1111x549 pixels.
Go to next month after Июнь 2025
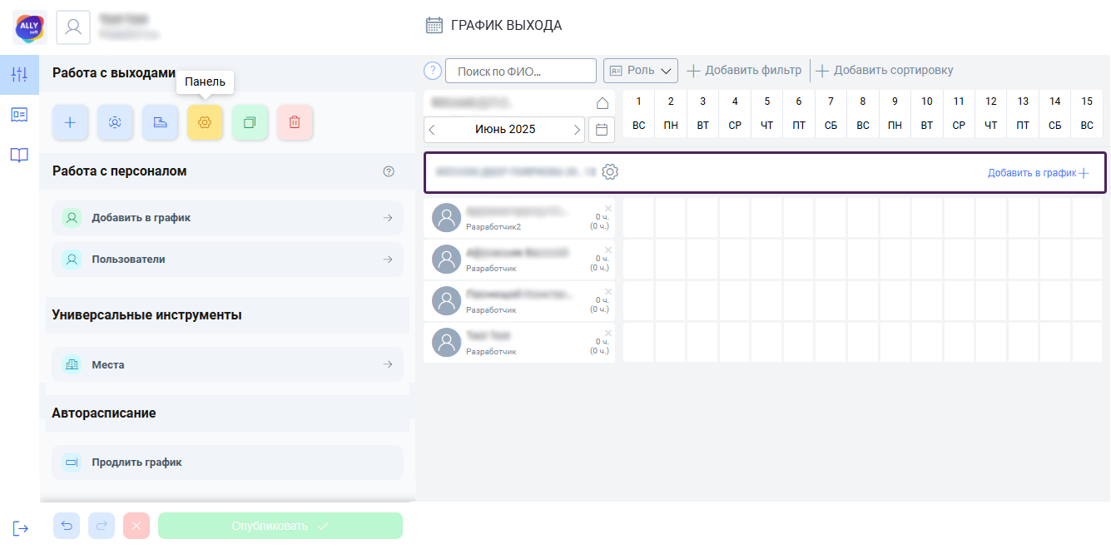point(577,130)
